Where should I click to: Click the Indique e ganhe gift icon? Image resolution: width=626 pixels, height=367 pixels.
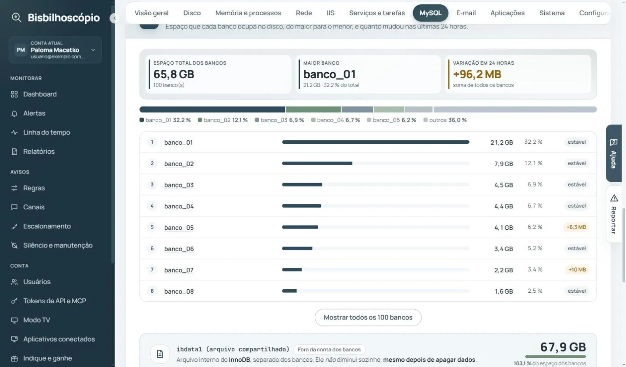click(x=14, y=358)
